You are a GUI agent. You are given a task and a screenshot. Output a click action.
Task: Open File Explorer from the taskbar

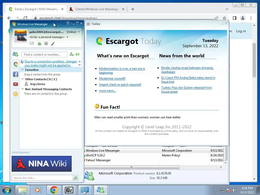click(22, 190)
